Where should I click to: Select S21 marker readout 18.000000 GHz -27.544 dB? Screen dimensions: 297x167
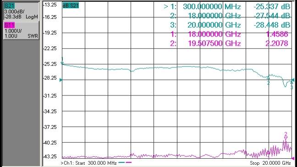coord(230,16)
